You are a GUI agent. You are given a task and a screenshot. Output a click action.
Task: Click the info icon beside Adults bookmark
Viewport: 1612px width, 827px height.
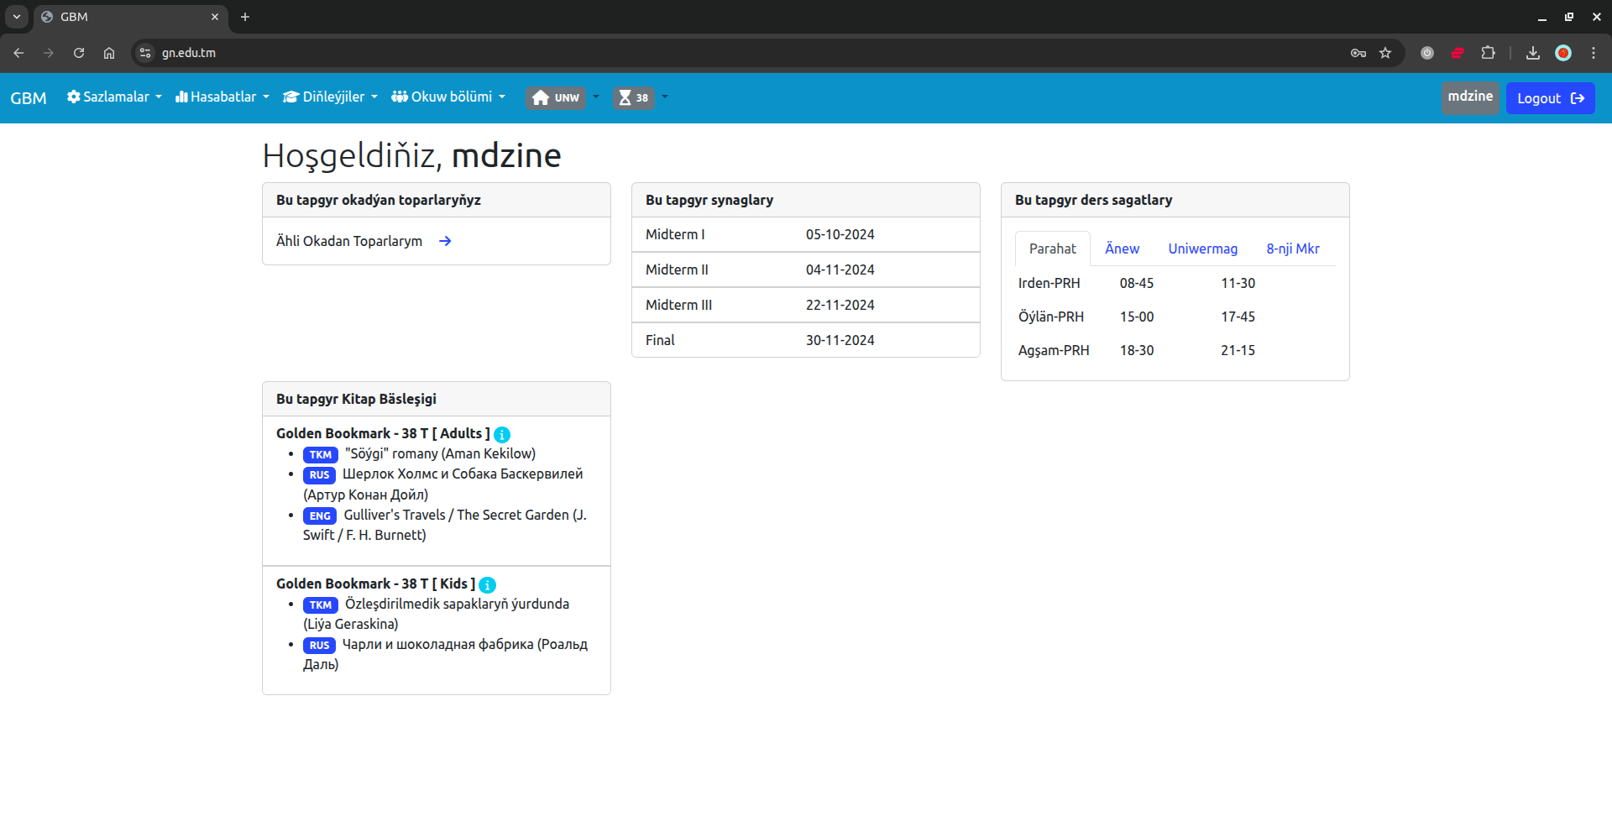502,434
